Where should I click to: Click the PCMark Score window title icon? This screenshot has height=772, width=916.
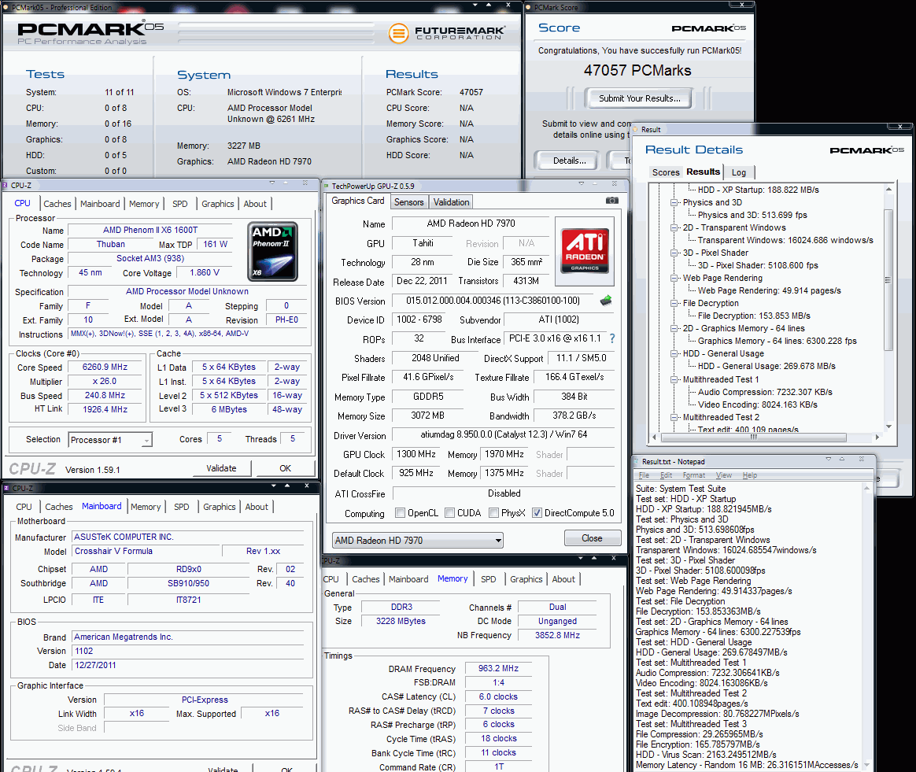coord(529,8)
